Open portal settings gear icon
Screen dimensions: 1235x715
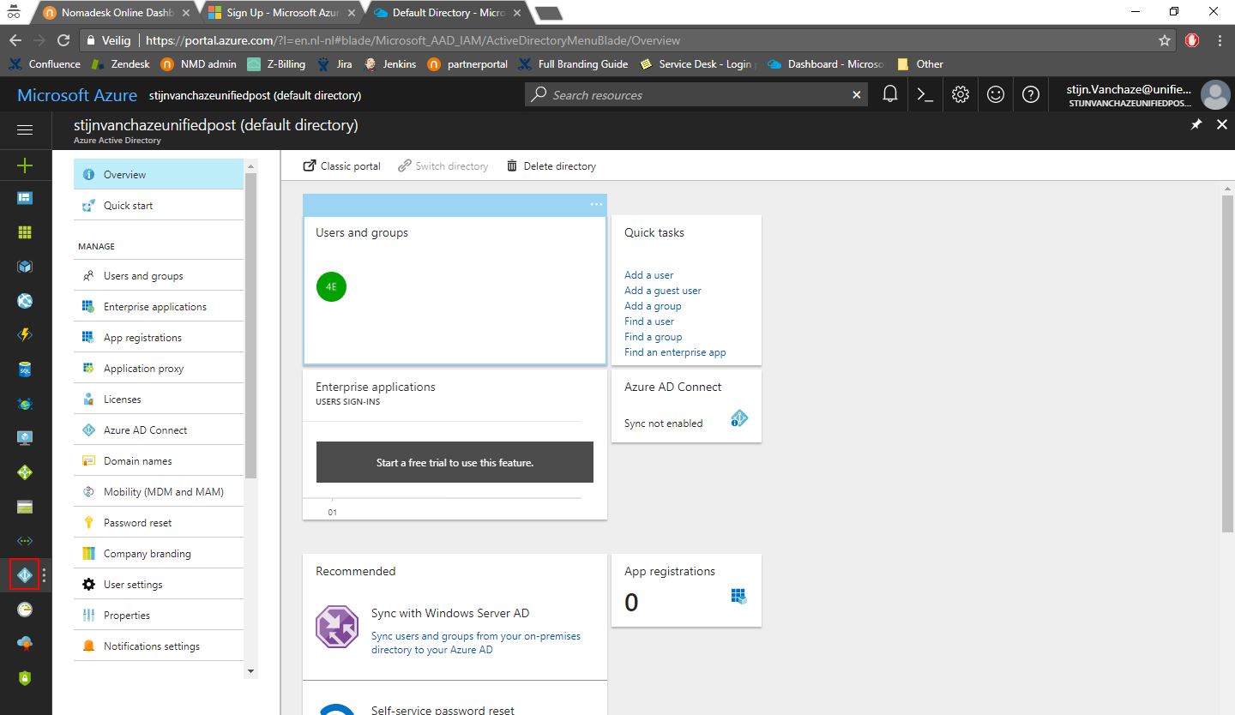[x=961, y=94]
